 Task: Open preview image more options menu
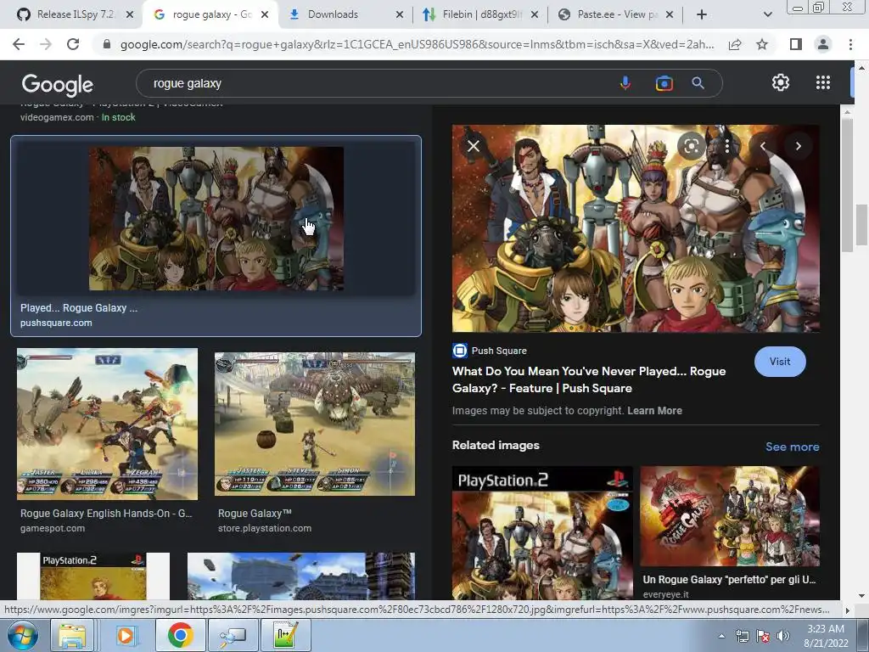(x=727, y=146)
